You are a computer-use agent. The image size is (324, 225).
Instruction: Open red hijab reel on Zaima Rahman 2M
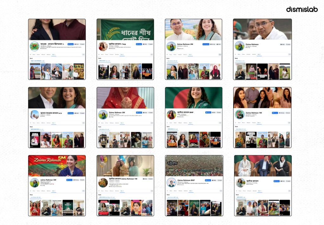pyautogui.click(x=215, y=71)
